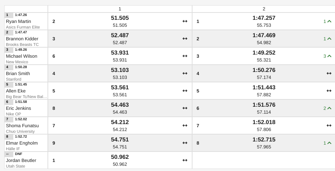Click Michael Wilson's green up chevron showing 3
The height and width of the screenshot is (171, 335).
click(x=329, y=56)
